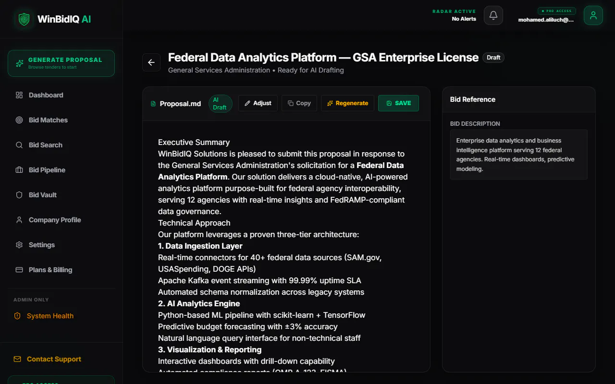Open Bid Search page
This screenshot has height=384, width=615.
coord(46,145)
